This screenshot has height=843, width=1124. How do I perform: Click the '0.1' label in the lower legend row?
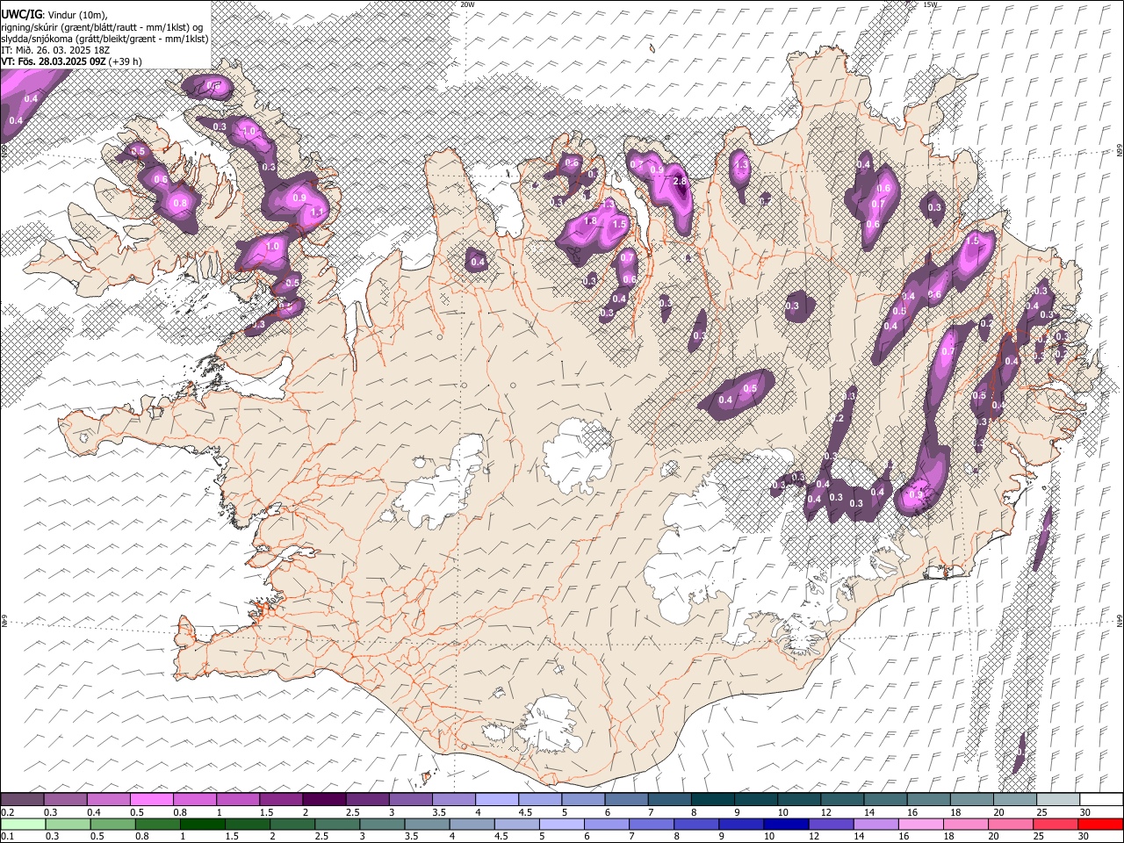pyautogui.click(x=7, y=837)
